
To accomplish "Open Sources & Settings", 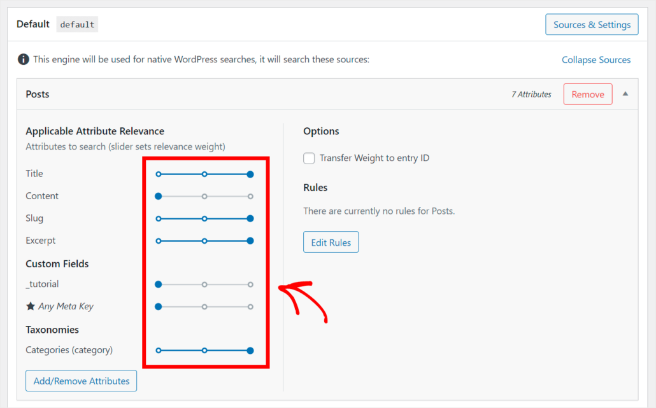I will click(x=591, y=24).
